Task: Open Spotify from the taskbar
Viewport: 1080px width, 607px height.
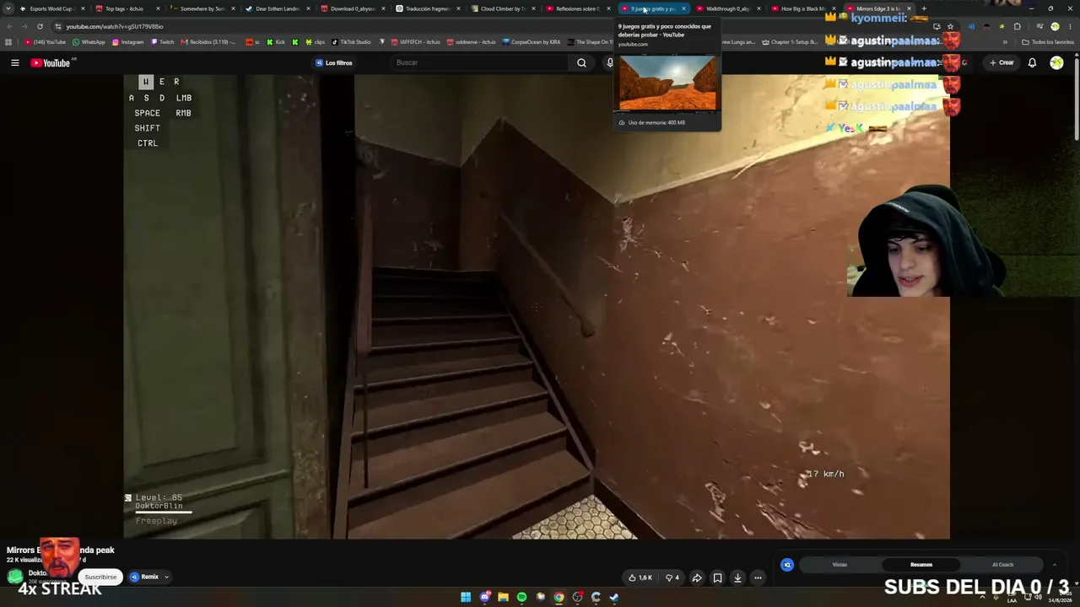Action: coord(521,597)
